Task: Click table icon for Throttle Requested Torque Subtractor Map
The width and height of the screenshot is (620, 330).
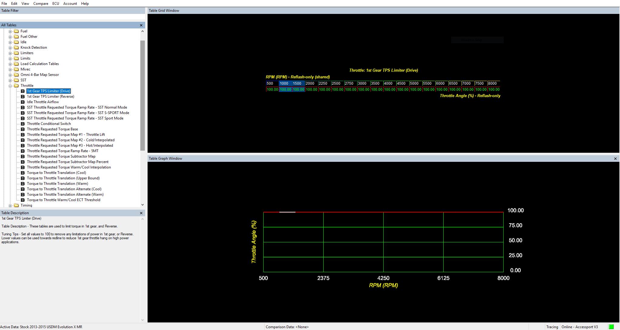Action: pos(23,156)
